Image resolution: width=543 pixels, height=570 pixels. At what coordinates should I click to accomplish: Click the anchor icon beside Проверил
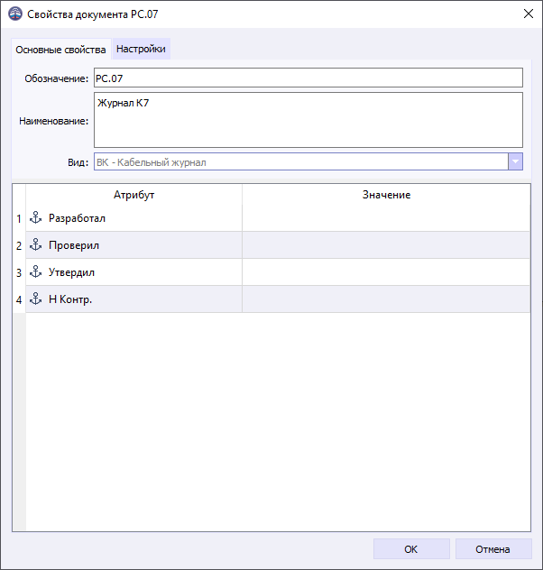click(35, 244)
